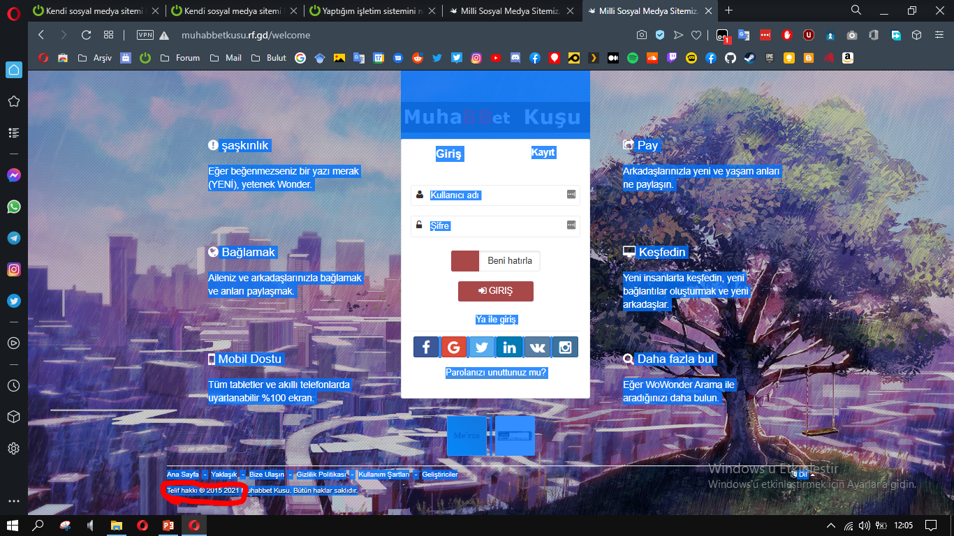
Task: Switch to the Giriş tab
Action: 449,154
